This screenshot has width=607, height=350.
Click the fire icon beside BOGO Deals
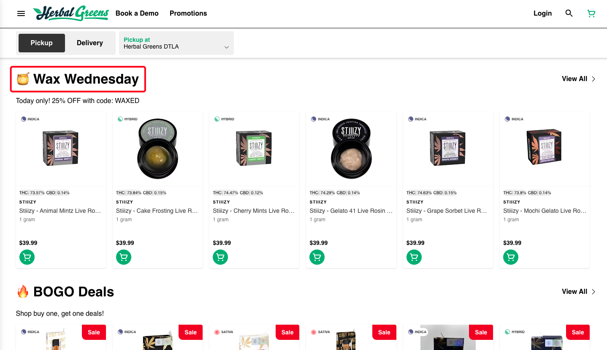(x=23, y=292)
